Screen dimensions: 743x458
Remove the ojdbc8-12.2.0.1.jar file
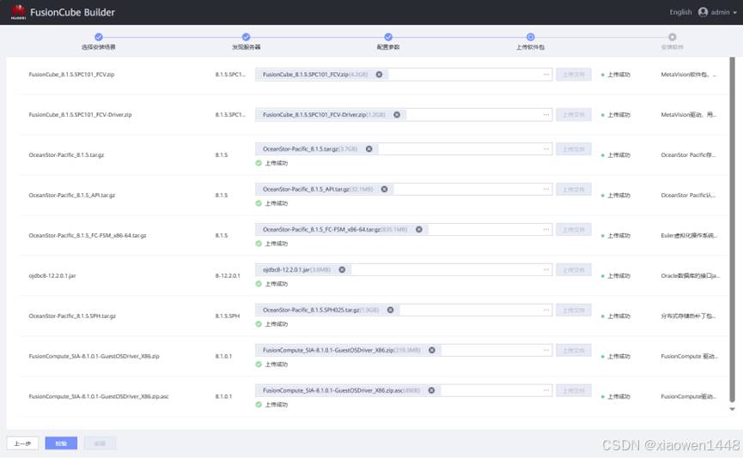tap(342, 269)
